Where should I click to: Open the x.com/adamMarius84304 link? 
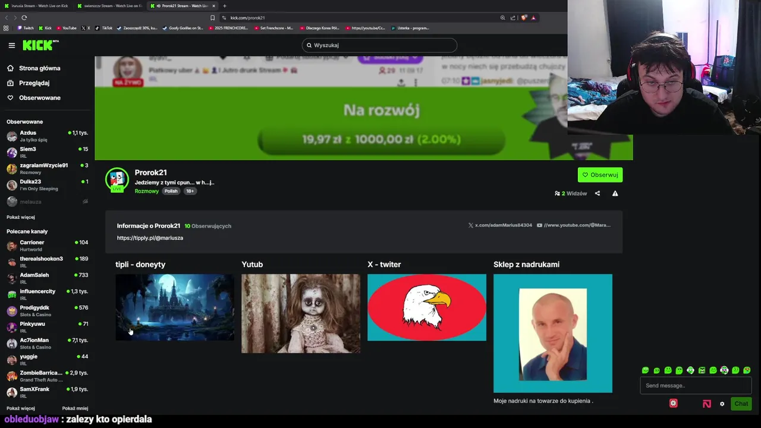click(500, 225)
